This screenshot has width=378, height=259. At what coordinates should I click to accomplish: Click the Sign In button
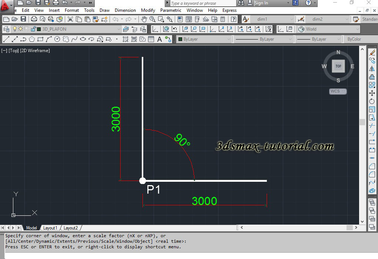(261, 3)
